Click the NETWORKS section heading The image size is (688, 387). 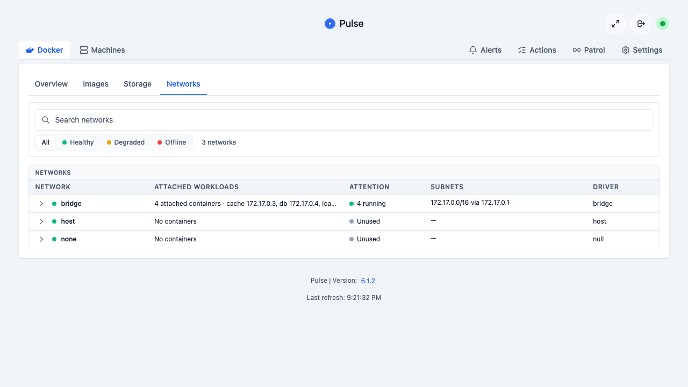[x=53, y=173]
